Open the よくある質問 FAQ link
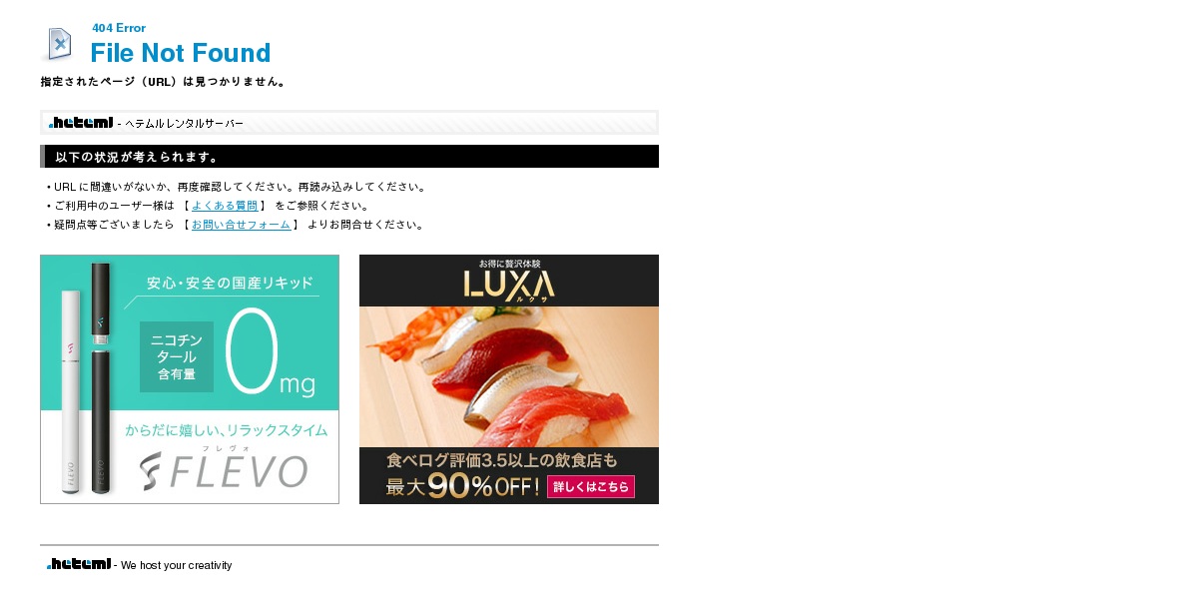Screen dimensions: 1198x605 coord(225,206)
